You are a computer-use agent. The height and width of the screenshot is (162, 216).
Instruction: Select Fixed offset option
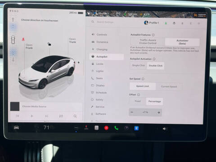[138, 101]
